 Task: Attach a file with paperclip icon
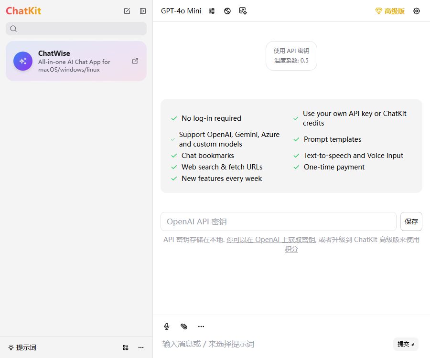pos(184,326)
